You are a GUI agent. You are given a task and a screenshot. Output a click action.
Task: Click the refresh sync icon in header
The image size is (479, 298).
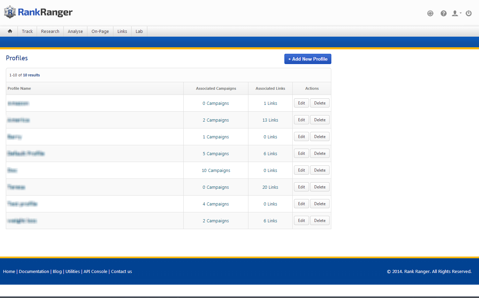tap(430, 13)
